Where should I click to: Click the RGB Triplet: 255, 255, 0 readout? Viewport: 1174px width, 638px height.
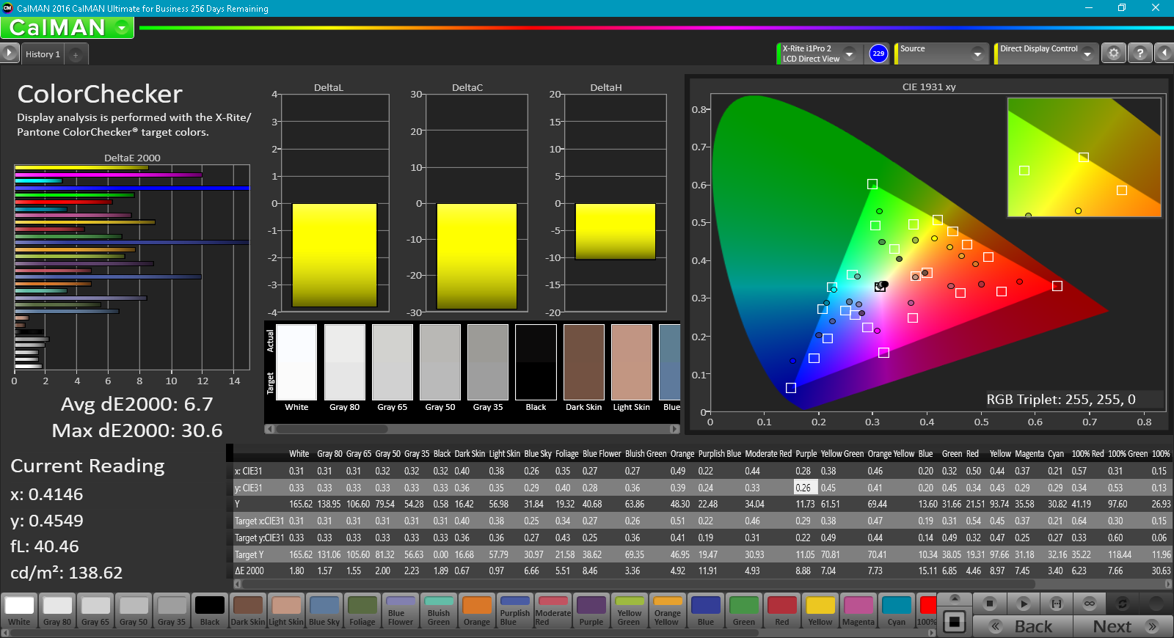pyautogui.click(x=1060, y=400)
